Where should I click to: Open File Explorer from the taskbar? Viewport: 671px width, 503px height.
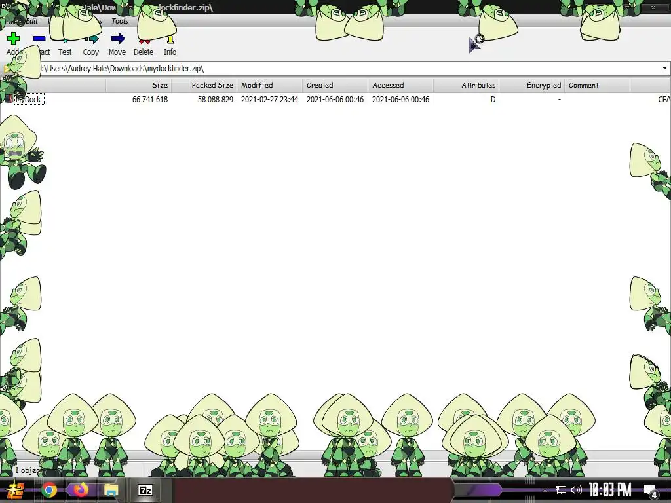[x=111, y=490]
